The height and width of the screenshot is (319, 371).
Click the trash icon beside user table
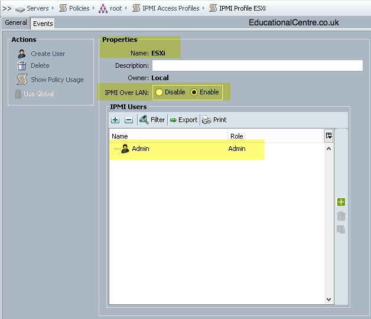coord(341,216)
